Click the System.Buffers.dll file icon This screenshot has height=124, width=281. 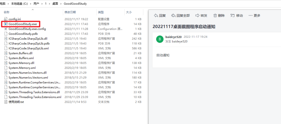tap(5, 53)
